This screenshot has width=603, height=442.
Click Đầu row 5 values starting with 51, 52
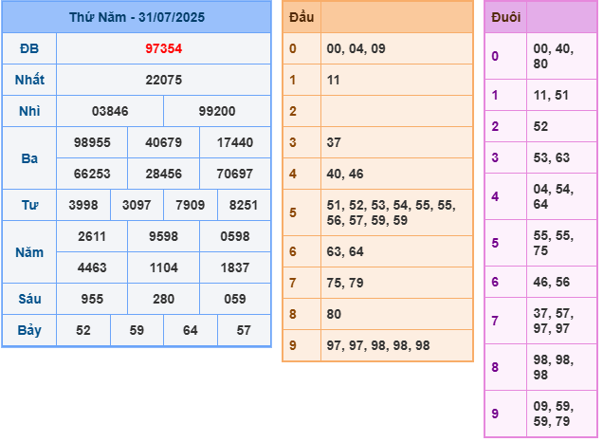click(x=392, y=212)
